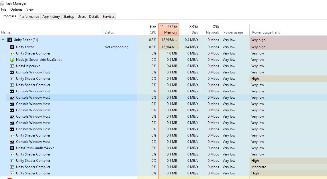This screenshot has width=327, height=179.
Task: Collapse the Unity Editor (21) process group
Action: pos(3,40)
